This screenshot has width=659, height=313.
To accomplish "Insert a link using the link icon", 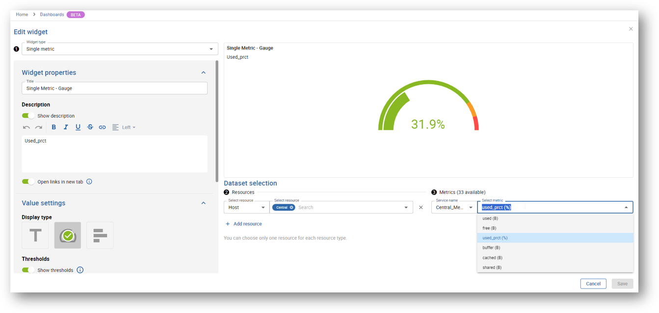I will coord(102,127).
